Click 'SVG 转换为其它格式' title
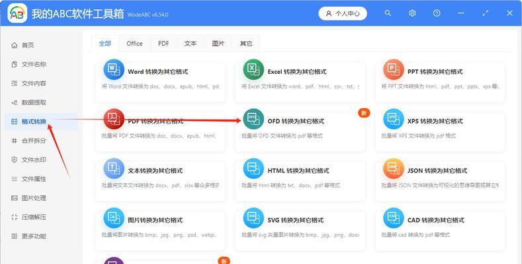Viewport: 522px width, 264px height. [x=296, y=220]
